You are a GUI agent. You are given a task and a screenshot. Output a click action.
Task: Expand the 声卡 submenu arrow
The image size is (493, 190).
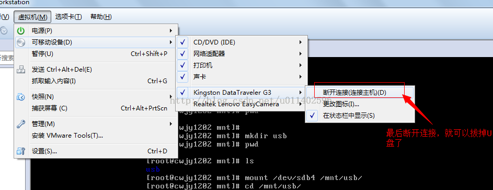coord(301,76)
